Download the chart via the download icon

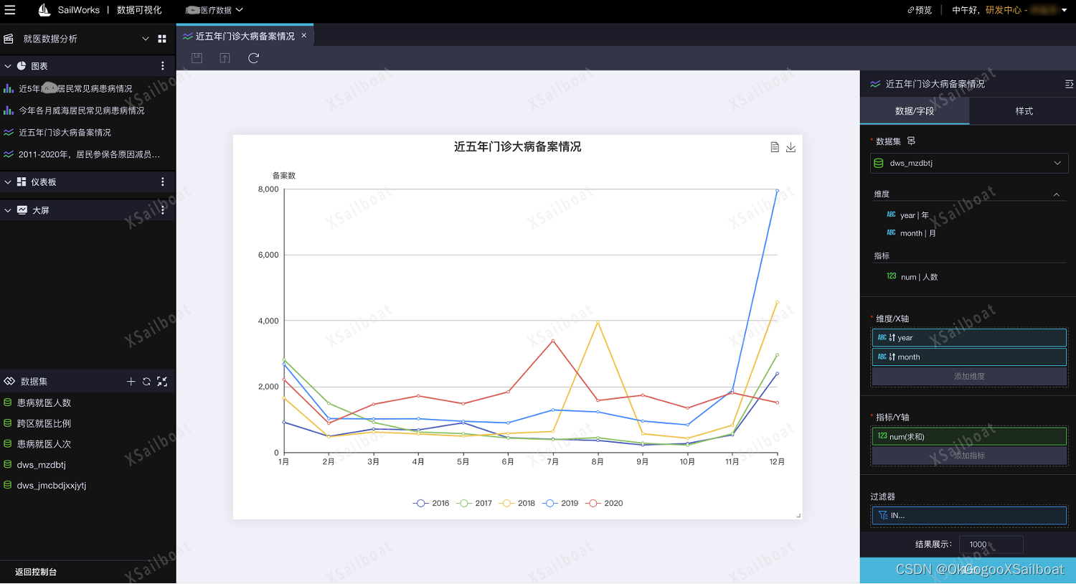791,146
